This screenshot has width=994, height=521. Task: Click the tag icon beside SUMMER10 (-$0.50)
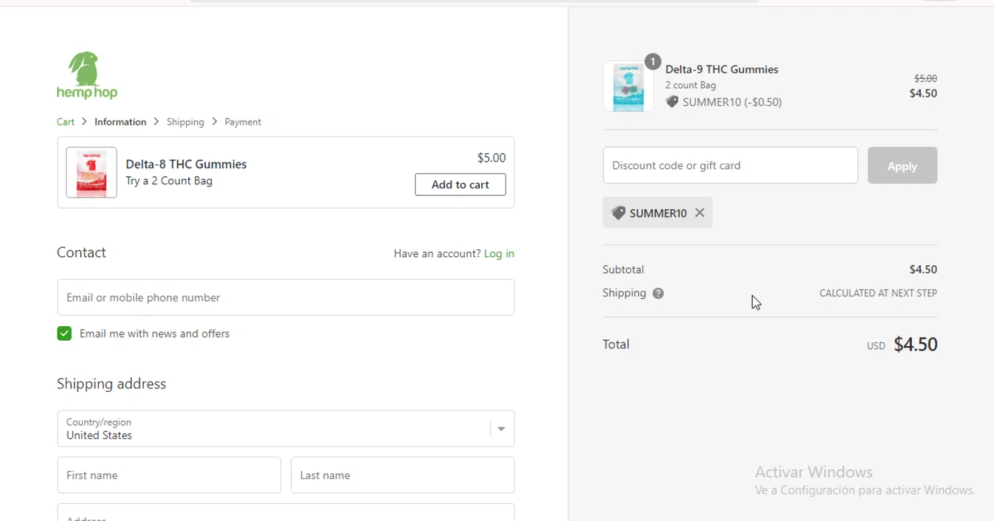(672, 102)
